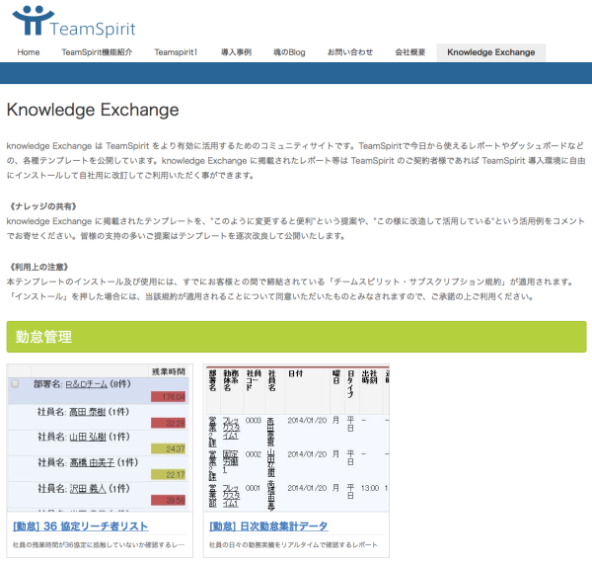592x566 pixels.
Task: Click the employee code 0001 cell
Action: pos(253,488)
